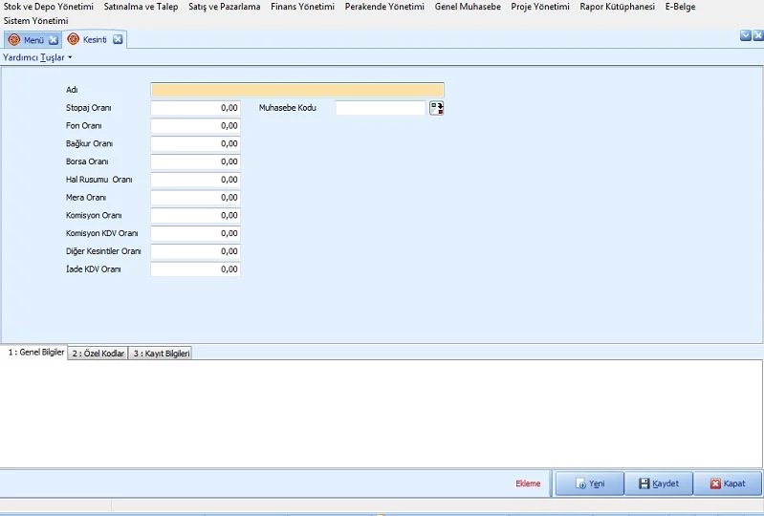Open the Genel Muhasebe menu
This screenshot has width=764, height=516.
(x=468, y=7)
